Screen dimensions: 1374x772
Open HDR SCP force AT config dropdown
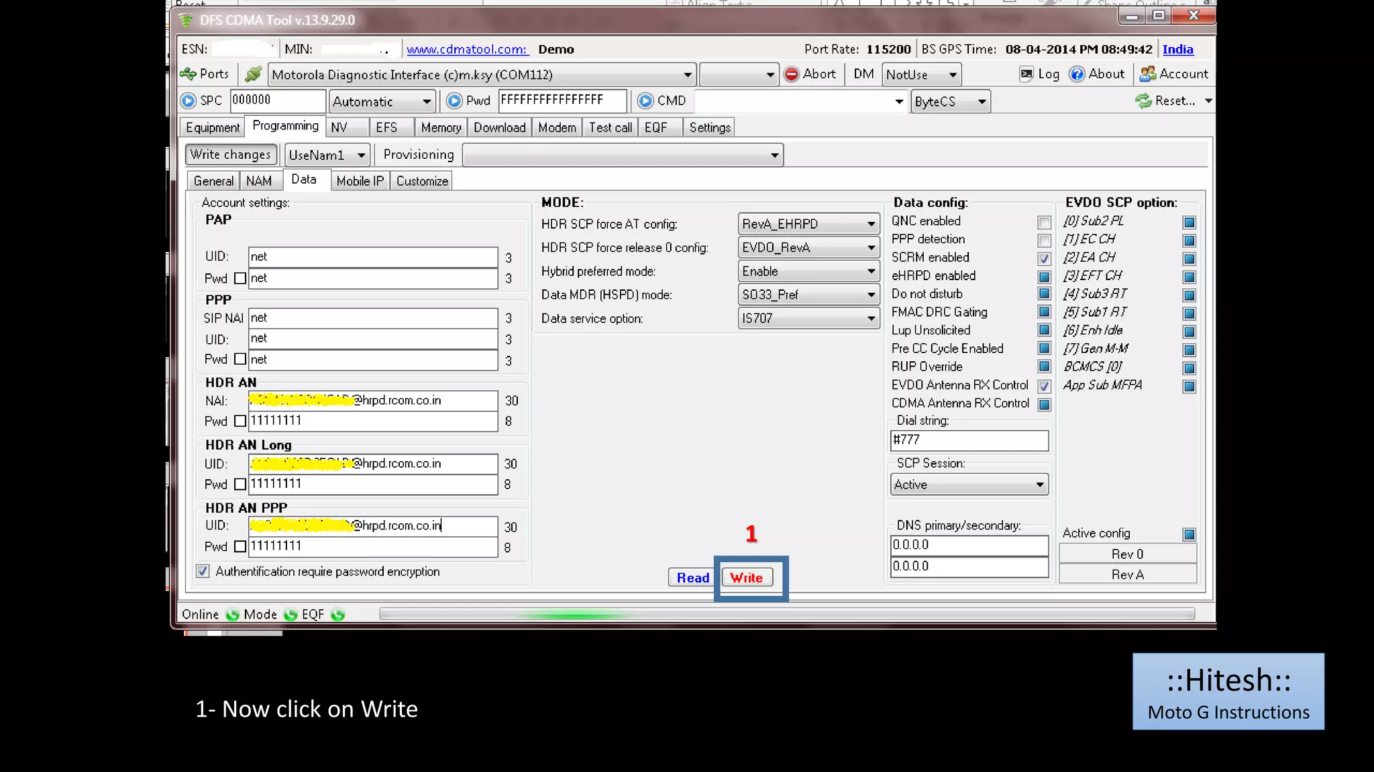[x=808, y=224]
